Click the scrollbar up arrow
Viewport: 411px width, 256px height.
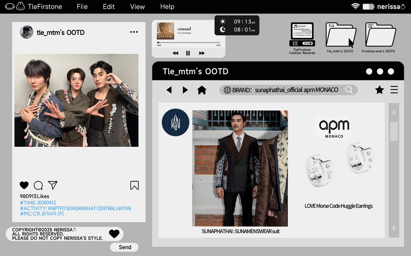[394, 111]
